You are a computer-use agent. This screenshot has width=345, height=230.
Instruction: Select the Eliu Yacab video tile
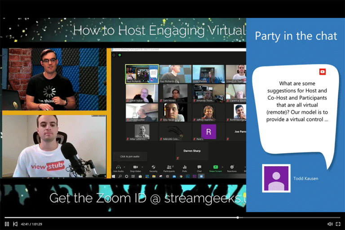(x=175, y=112)
